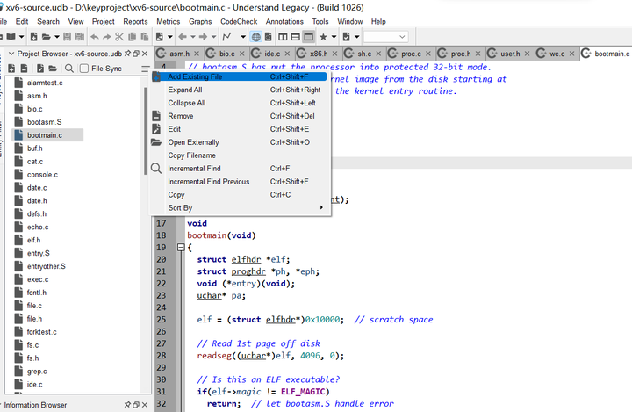Screen dimensions: 632x412
Task: Close the Project Browser panel
Action: tap(146, 54)
